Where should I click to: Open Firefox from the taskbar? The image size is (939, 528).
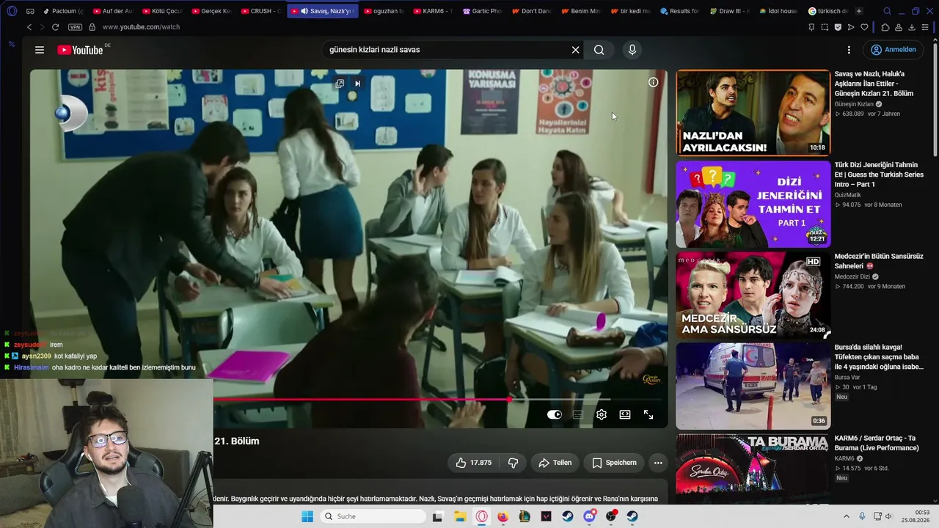click(503, 516)
